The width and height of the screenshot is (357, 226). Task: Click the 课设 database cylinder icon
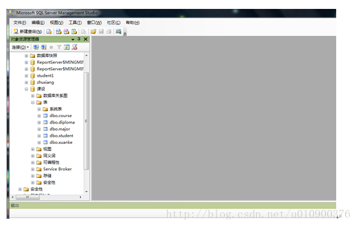pyautogui.click(x=33, y=89)
